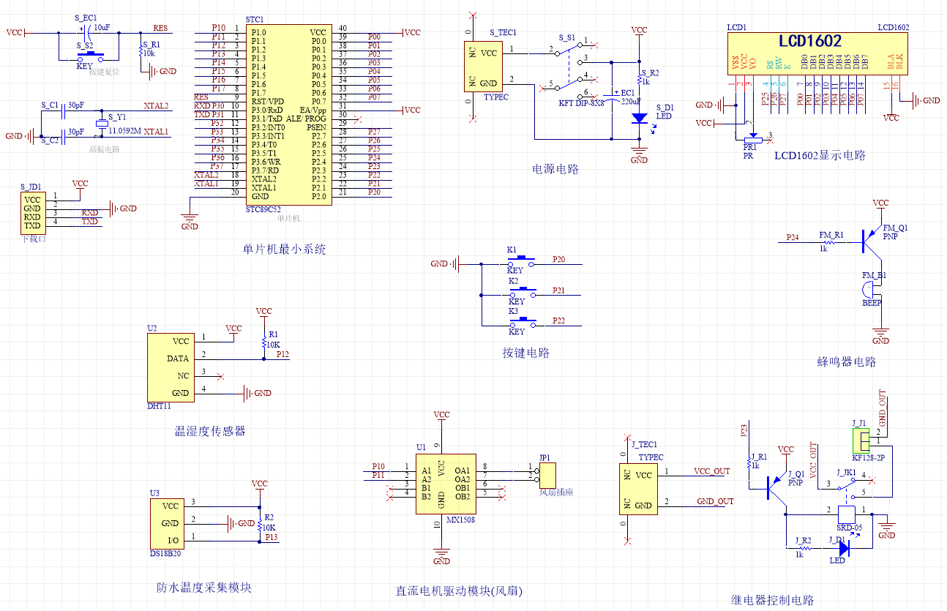This screenshot has height=611, width=947.
Task: Click the '11.0592M' crystal value text
Action: point(124,132)
